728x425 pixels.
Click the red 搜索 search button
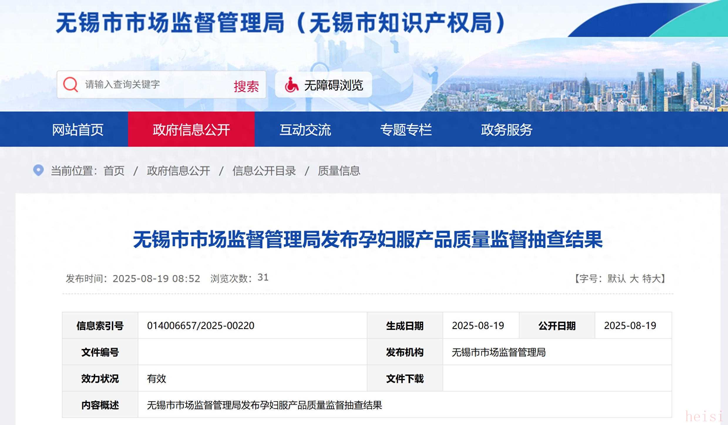[x=246, y=86]
